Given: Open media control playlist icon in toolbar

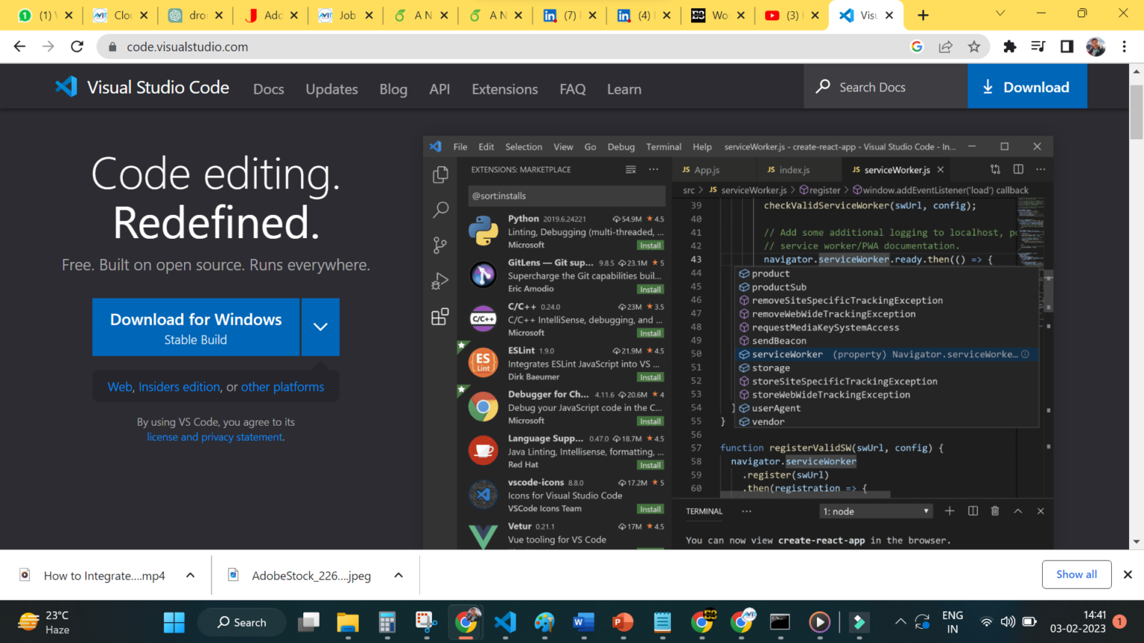Looking at the screenshot, I should (1037, 47).
